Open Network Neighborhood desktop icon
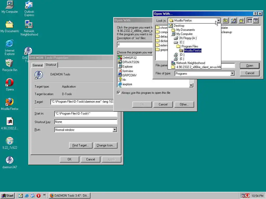This screenshot has width=266, height=199. coord(29,28)
